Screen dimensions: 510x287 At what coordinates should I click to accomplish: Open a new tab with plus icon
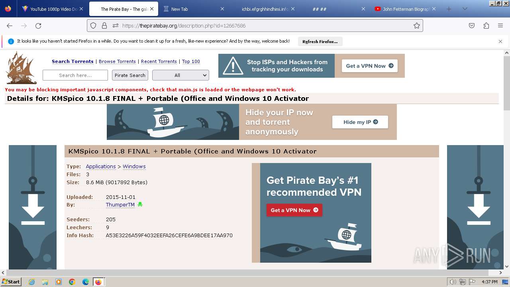[449, 9]
